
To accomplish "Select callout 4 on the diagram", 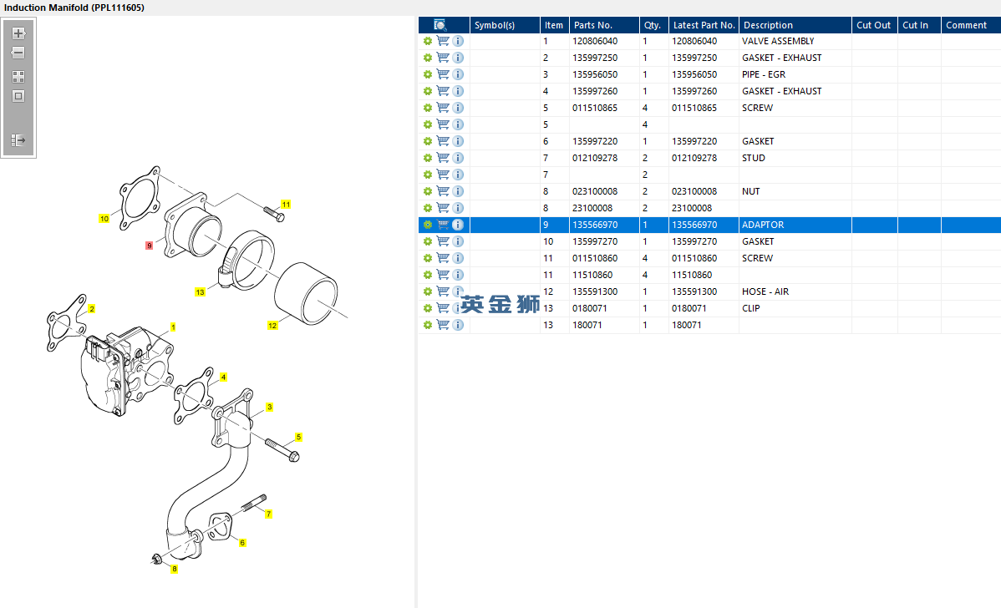I will [x=223, y=377].
